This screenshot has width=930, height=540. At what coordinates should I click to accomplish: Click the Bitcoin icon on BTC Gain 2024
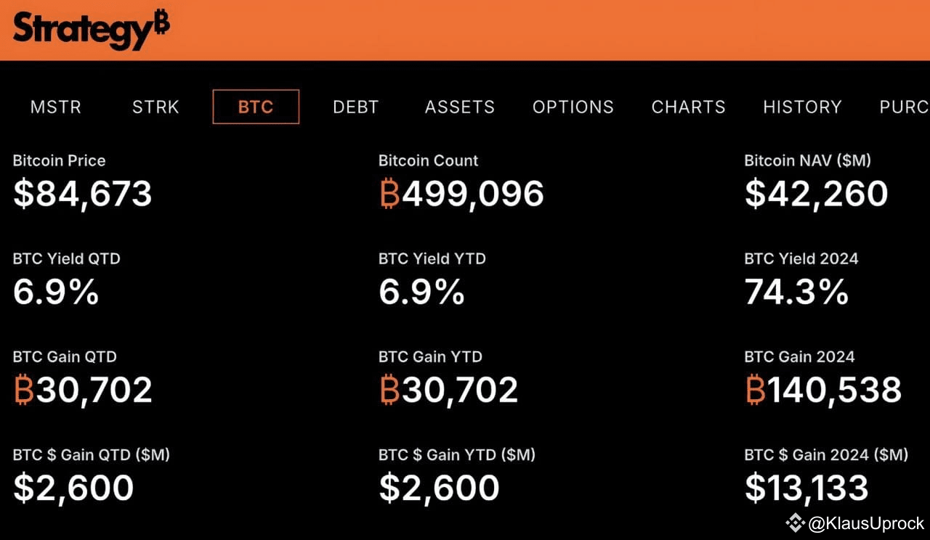pyautogui.click(x=753, y=390)
